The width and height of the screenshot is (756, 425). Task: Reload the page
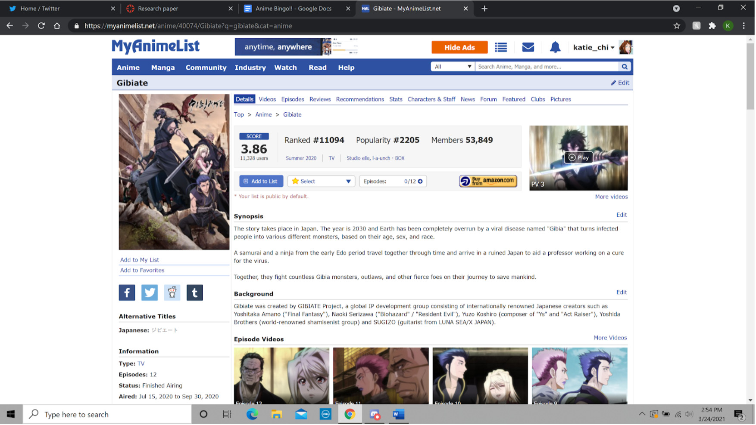pyautogui.click(x=41, y=26)
